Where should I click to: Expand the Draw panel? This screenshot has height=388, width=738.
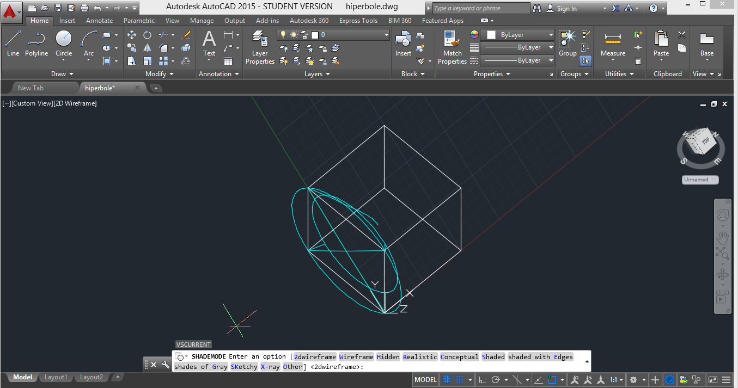click(62, 74)
